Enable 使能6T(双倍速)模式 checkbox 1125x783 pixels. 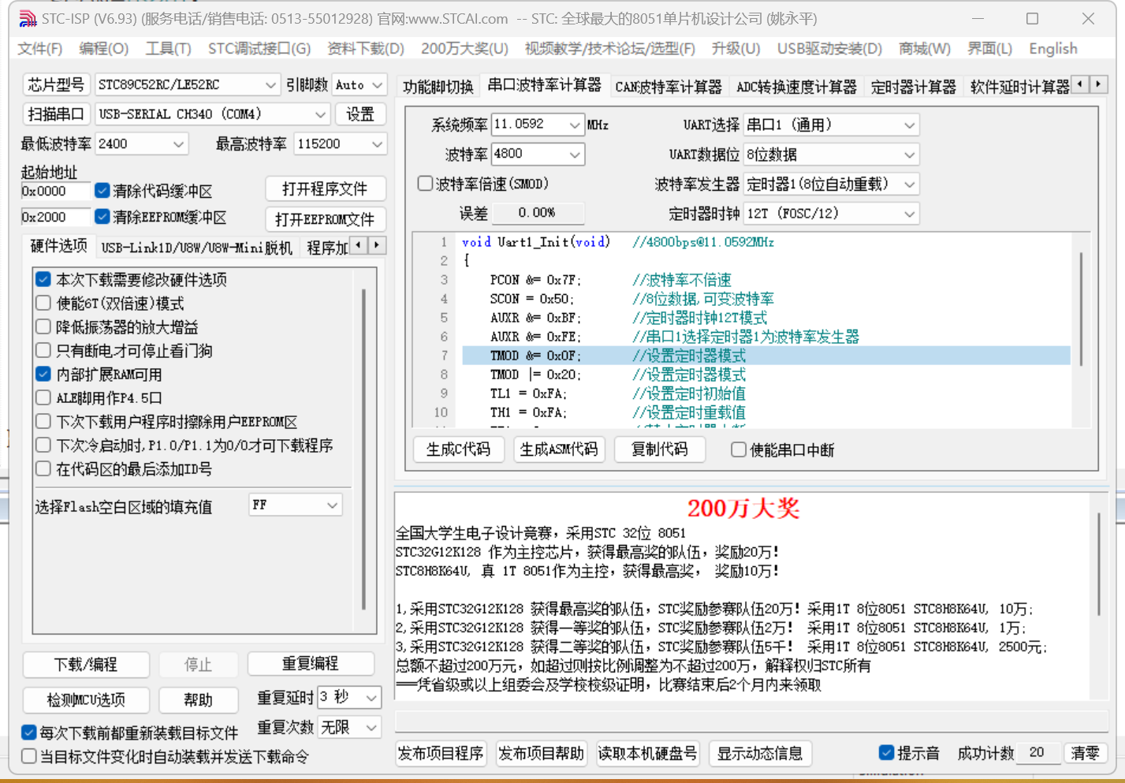click(43, 303)
